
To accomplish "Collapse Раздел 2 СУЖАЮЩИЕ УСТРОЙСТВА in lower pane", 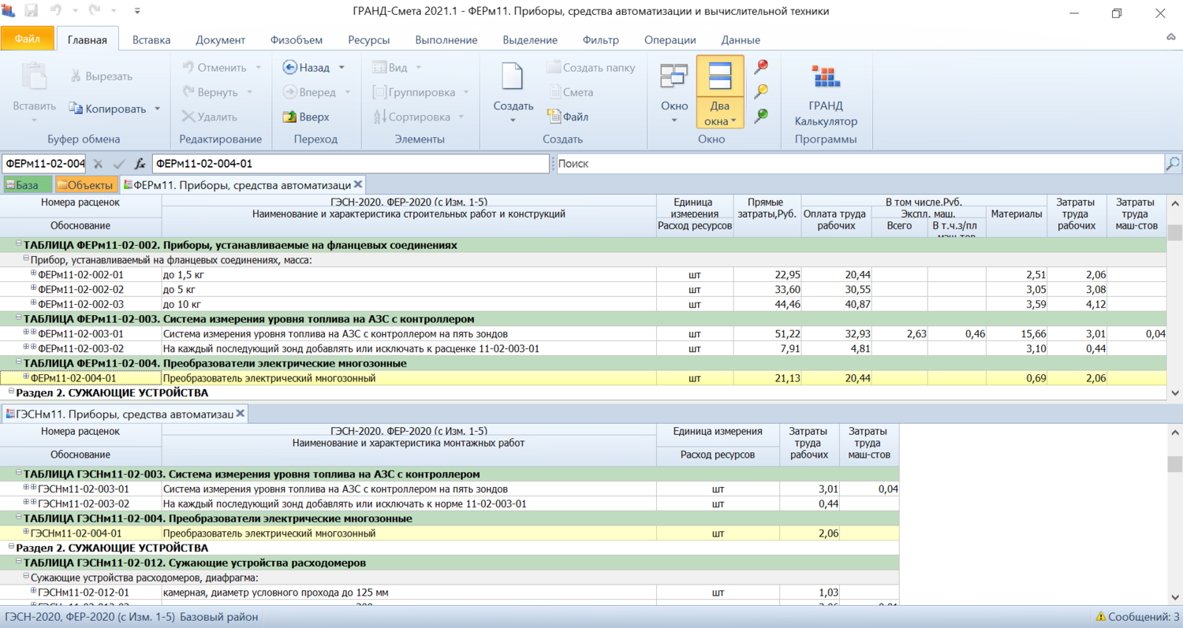I will pyautogui.click(x=10, y=547).
